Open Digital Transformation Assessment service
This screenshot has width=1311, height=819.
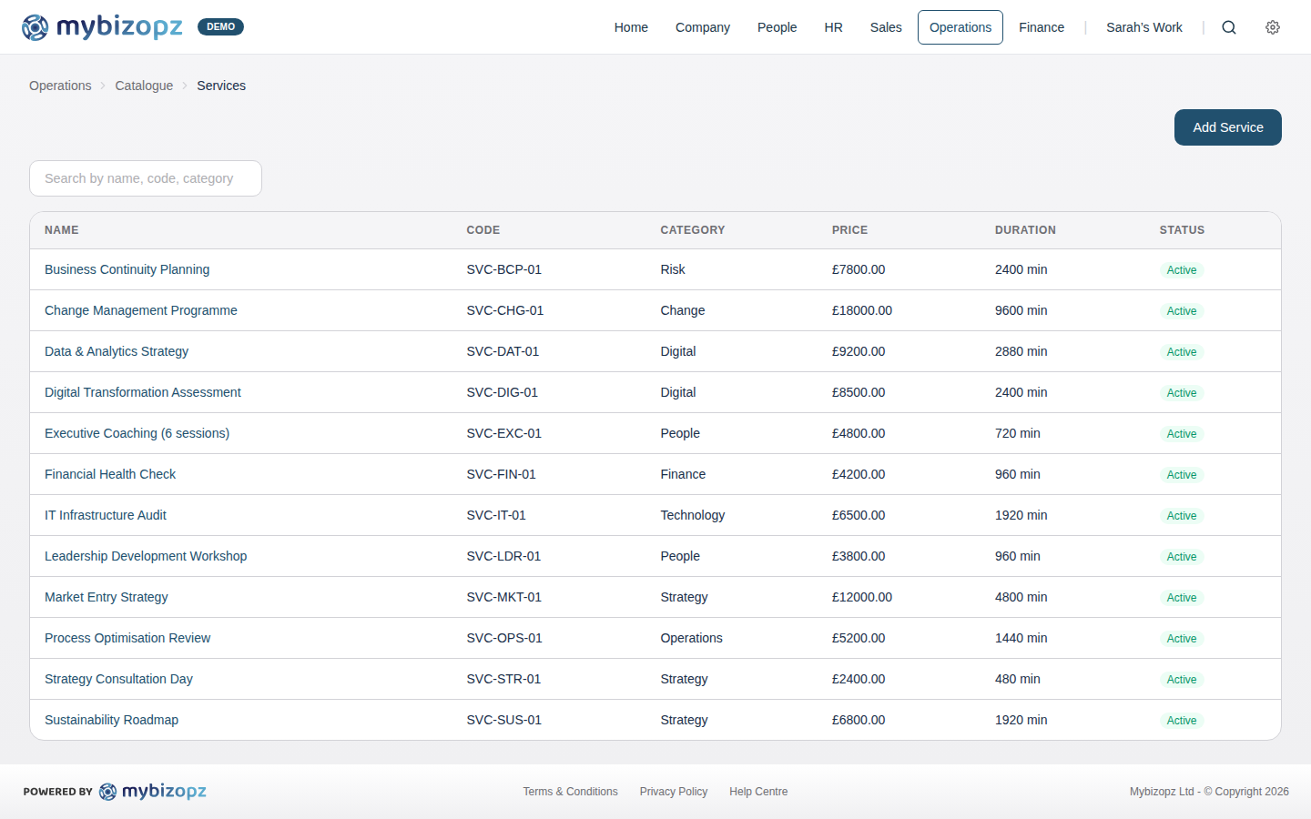(143, 392)
